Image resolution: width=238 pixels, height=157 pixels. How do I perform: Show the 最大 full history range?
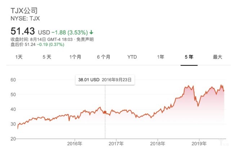[x=217, y=57]
